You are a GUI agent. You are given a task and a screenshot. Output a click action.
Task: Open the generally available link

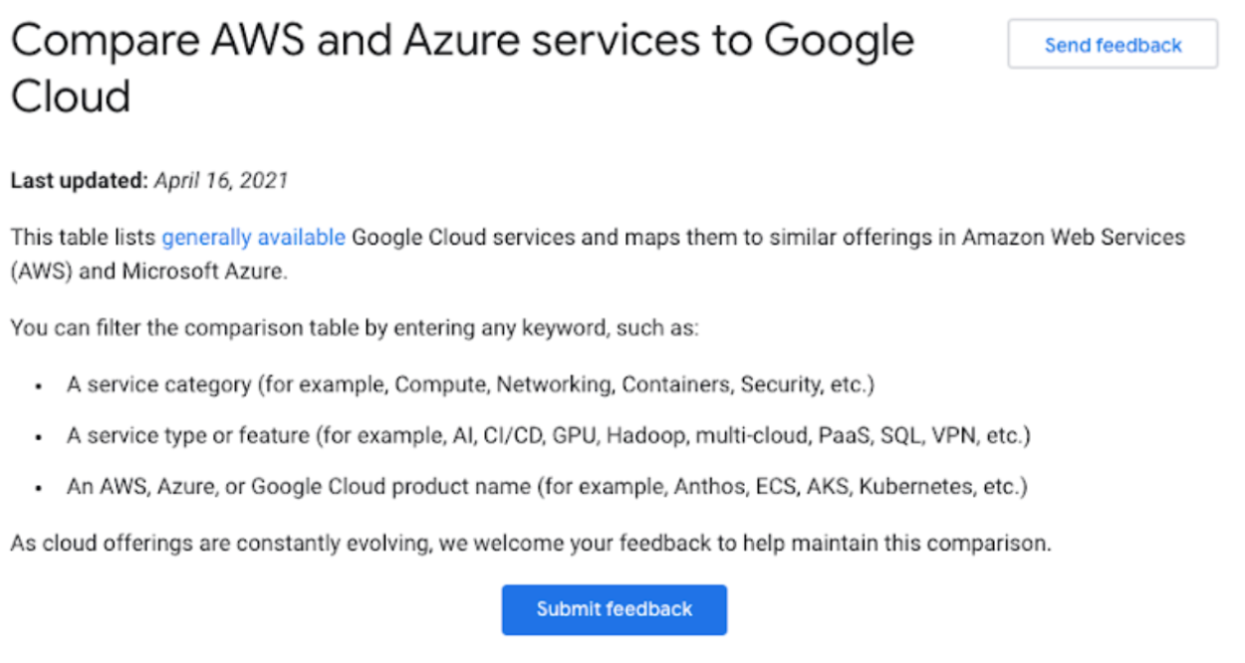coord(253,238)
